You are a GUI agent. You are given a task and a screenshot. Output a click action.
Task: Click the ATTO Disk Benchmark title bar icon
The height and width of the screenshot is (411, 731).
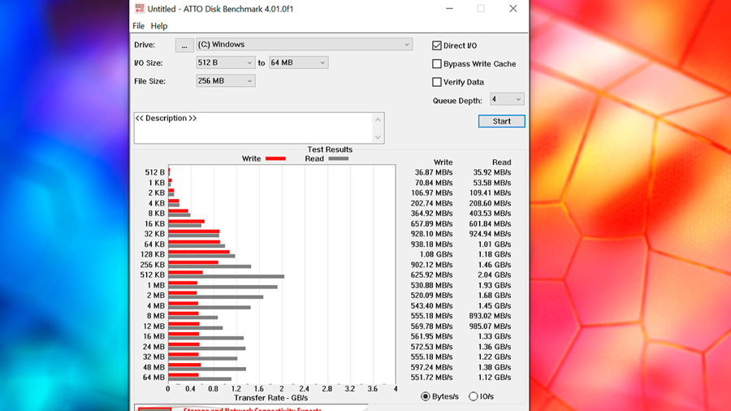(x=140, y=8)
